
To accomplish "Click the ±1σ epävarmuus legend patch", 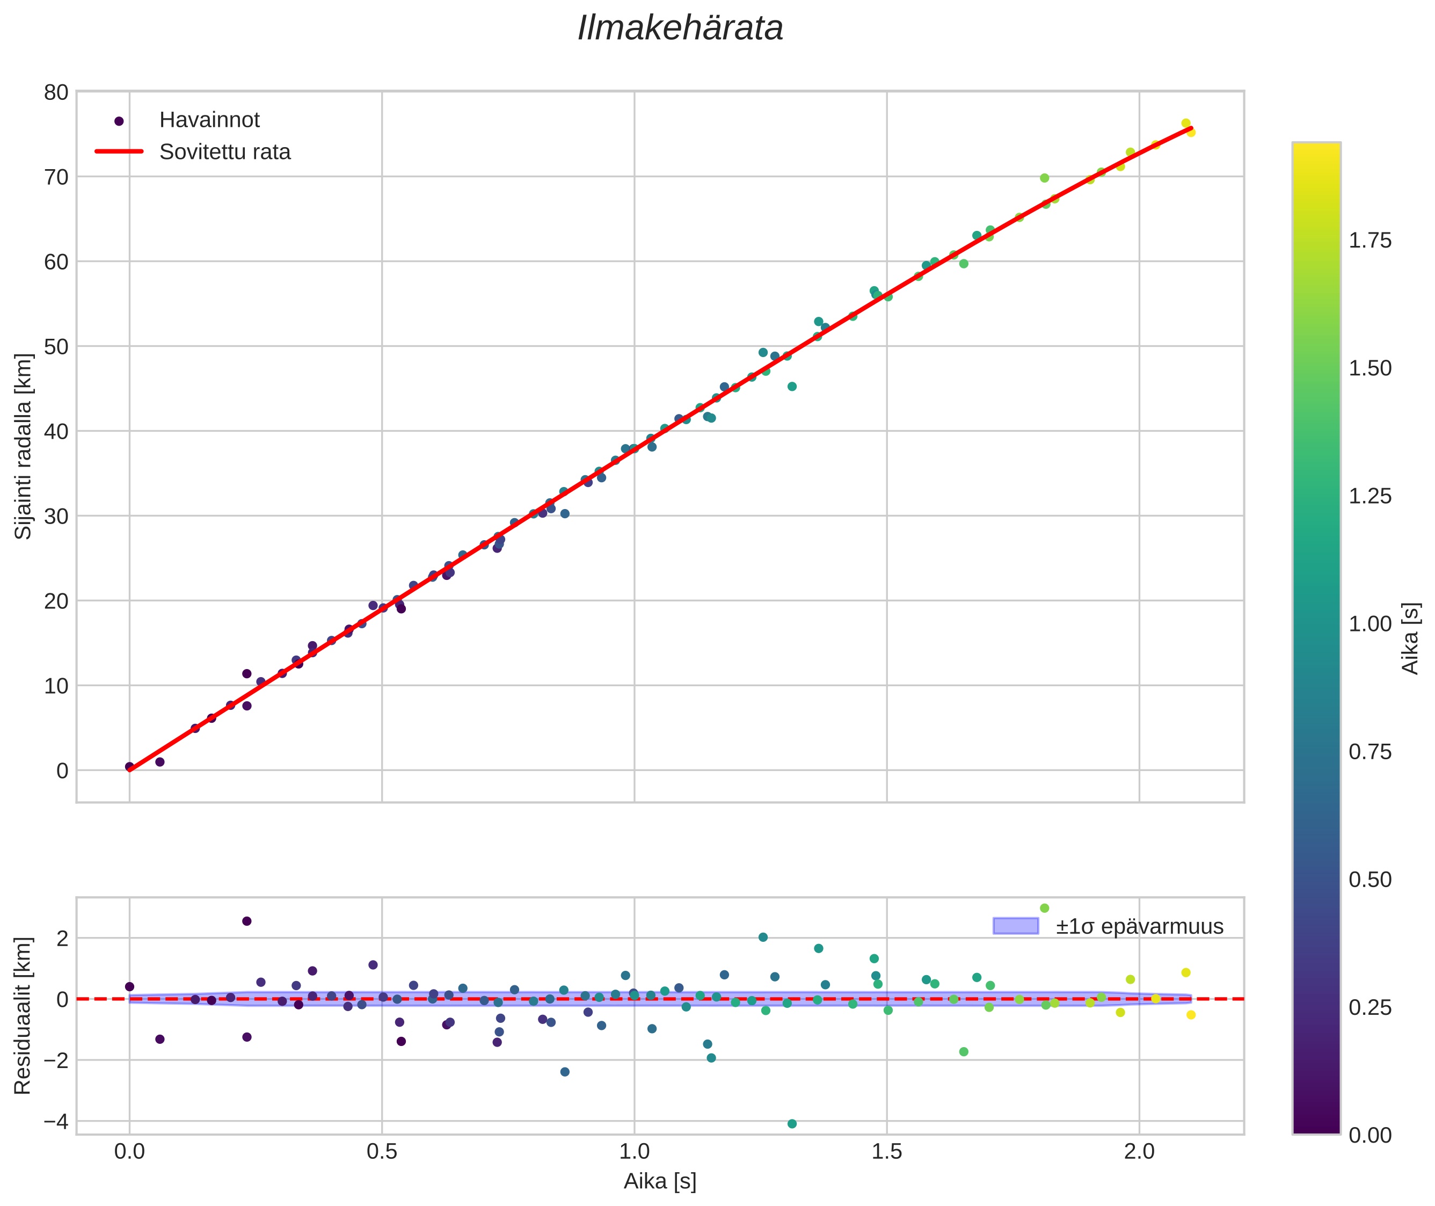I will point(1015,926).
